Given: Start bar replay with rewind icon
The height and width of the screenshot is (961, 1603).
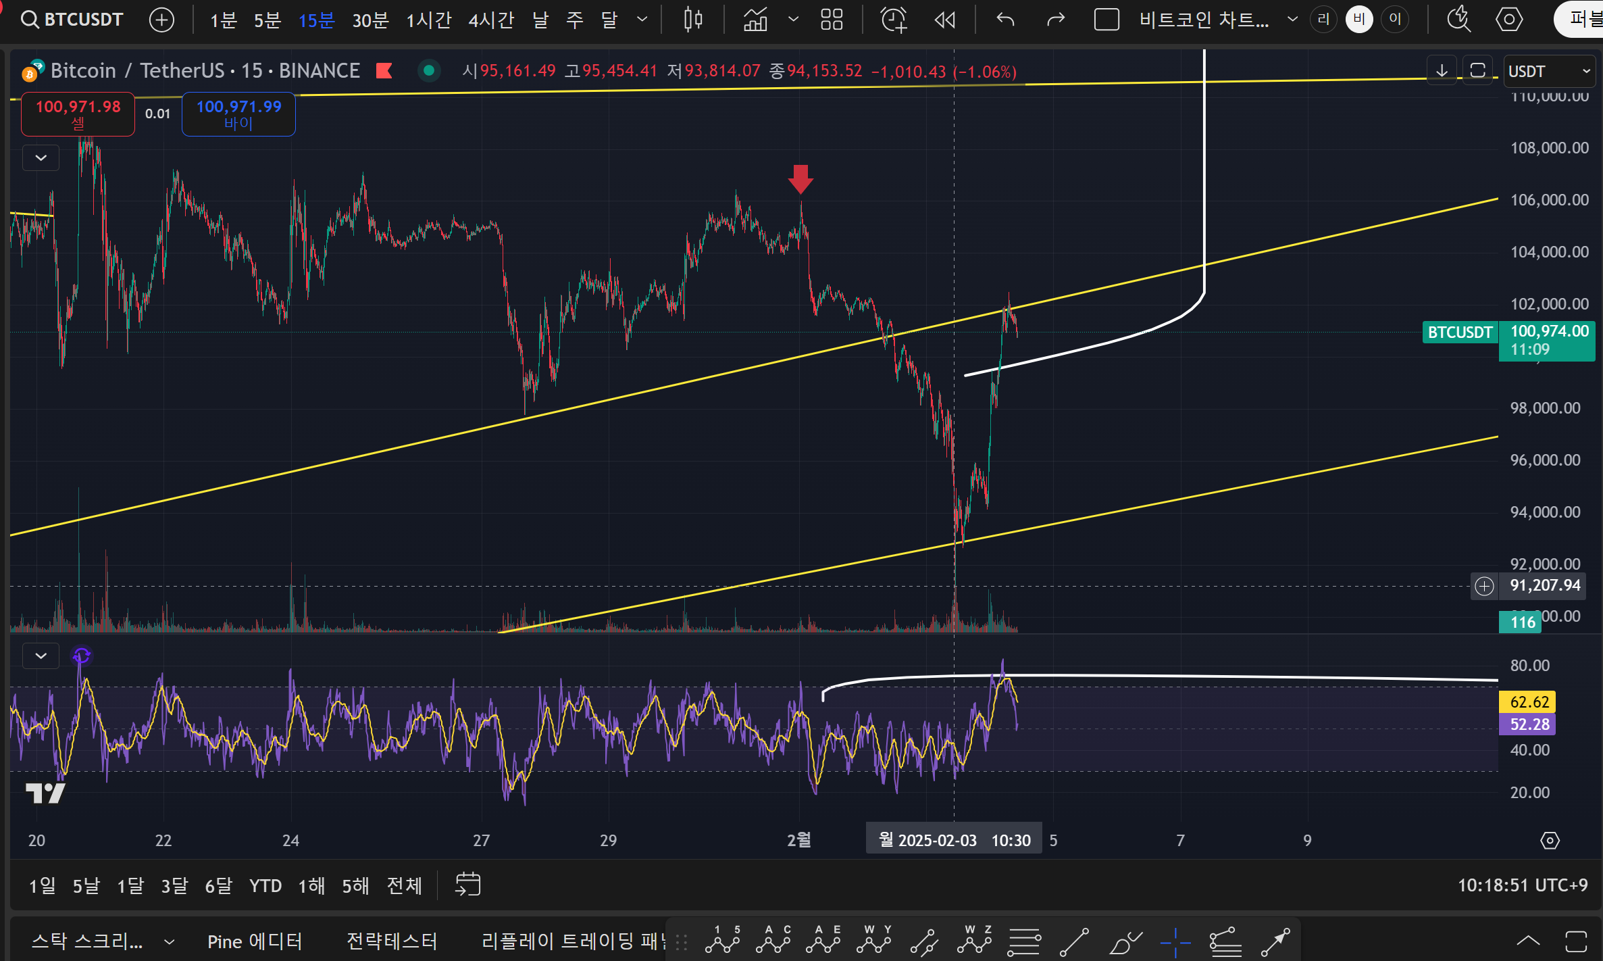Looking at the screenshot, I should [945, 20].
